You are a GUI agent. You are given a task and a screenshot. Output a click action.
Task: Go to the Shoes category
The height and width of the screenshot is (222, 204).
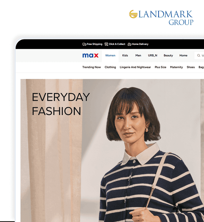coord(191,67)
